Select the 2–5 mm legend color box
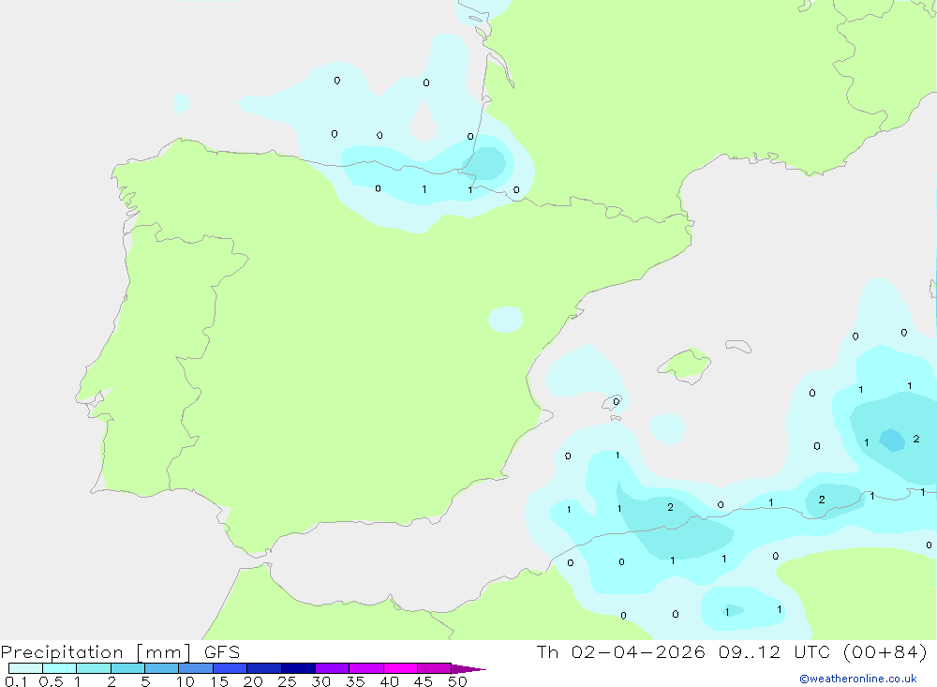 pos(127,668)
